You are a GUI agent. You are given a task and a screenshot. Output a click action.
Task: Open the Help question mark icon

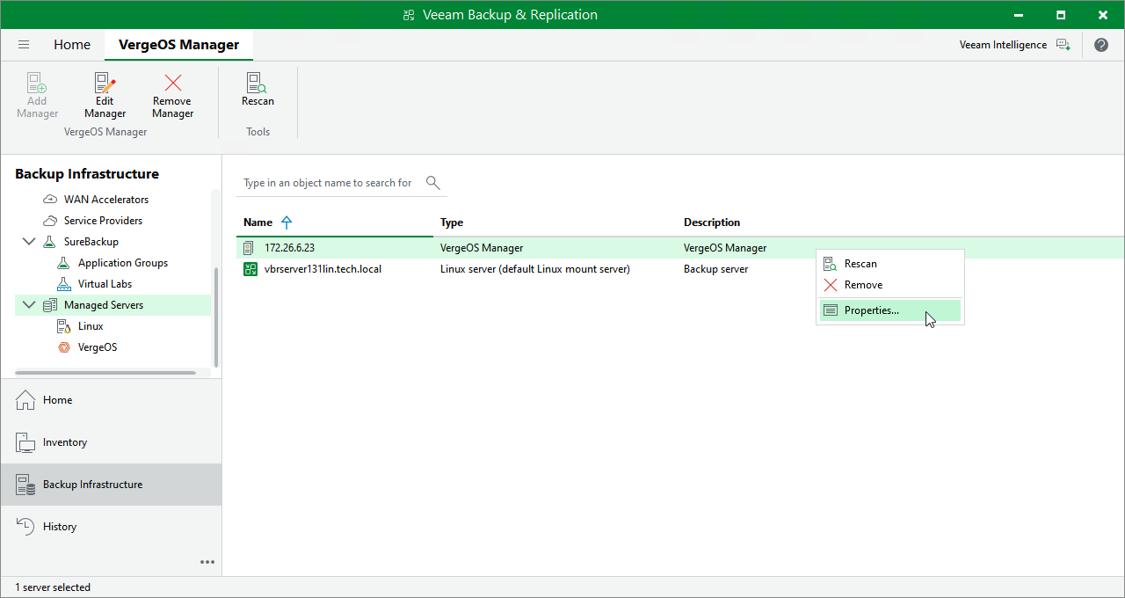point(1101,45)
